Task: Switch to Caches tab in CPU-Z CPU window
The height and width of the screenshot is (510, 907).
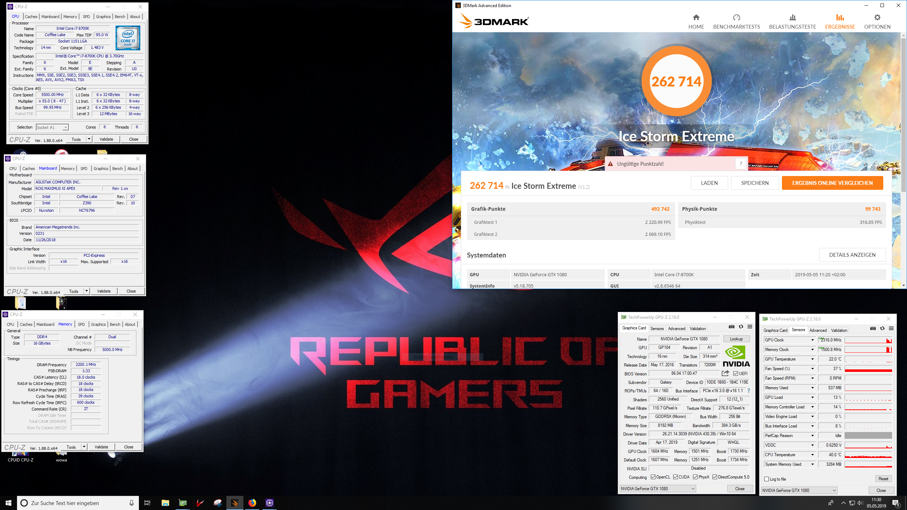Action: click(31, 17)
